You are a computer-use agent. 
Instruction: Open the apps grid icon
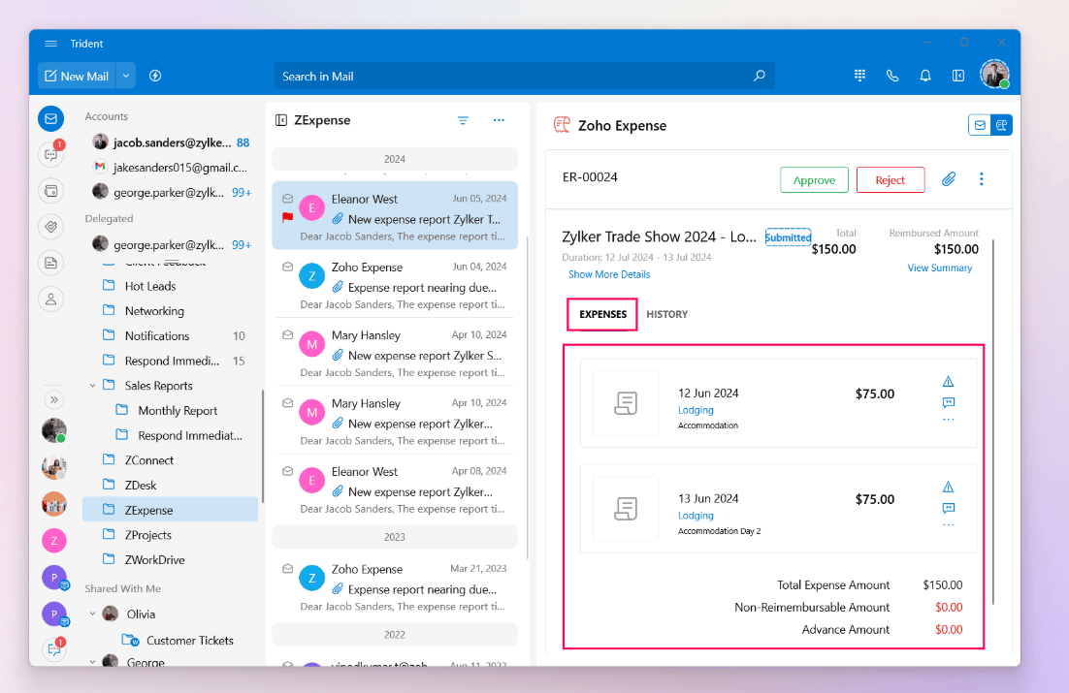[x=859, y=76]
